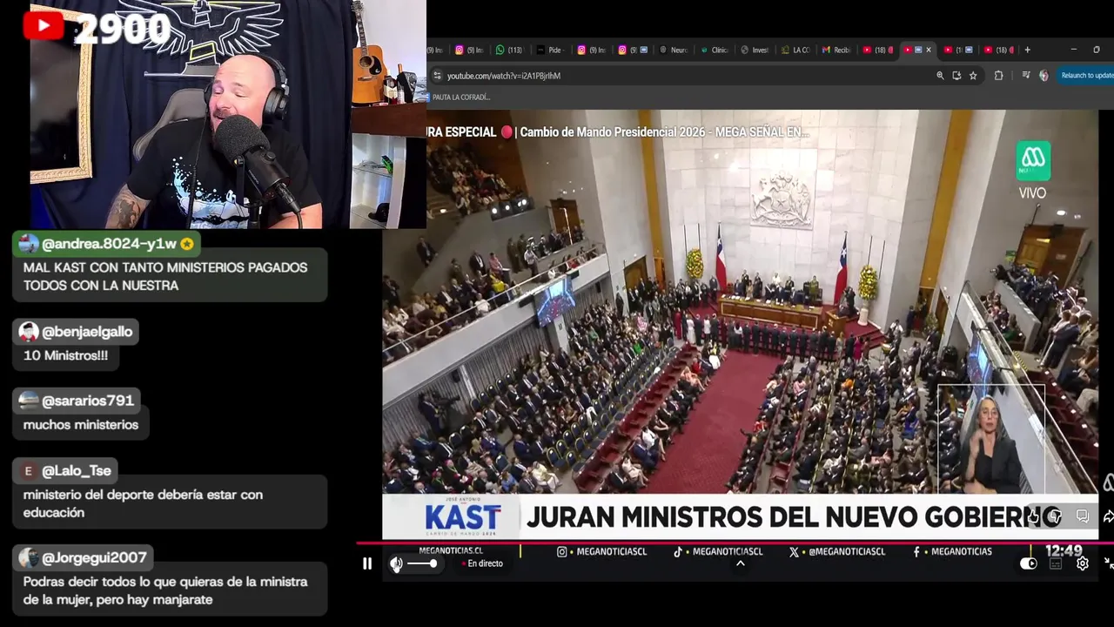Open the site information icon in address bar
This screenshot has height=627, width=1114.
click(x=438, y=76)
